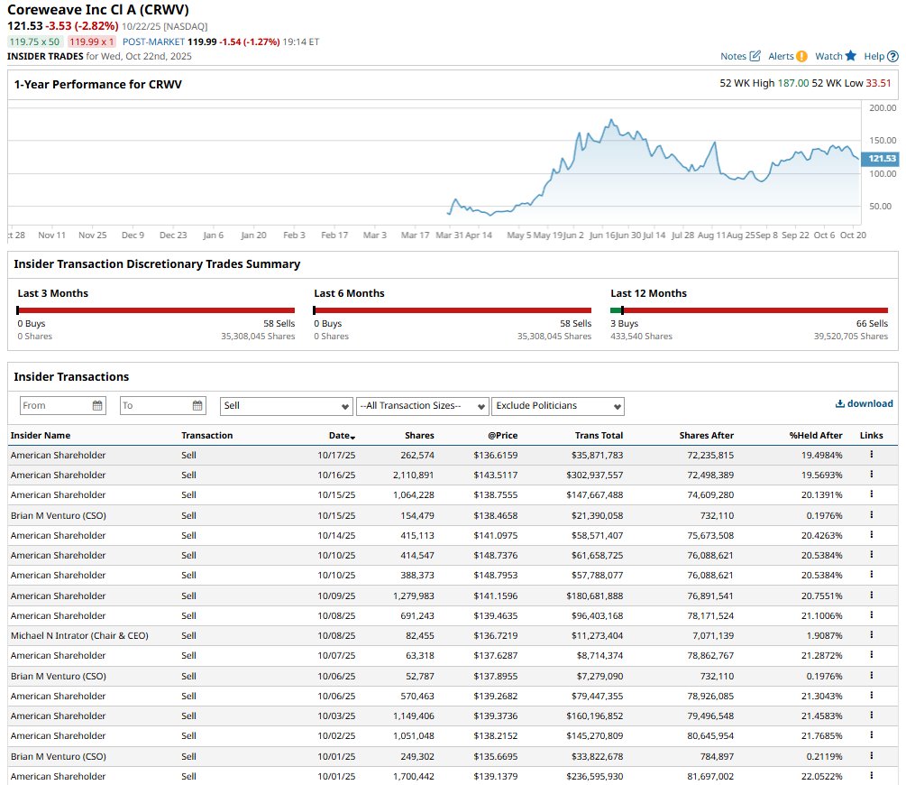
Task: Click the Last 12 Months buy/sell bar
Action: (x=749, y=310)
